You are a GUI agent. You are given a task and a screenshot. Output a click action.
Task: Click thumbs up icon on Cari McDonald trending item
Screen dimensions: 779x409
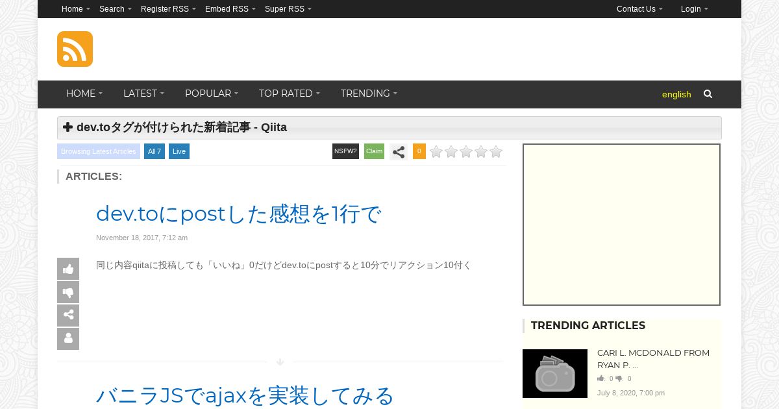pyautogui.click(x=601, y=378)
